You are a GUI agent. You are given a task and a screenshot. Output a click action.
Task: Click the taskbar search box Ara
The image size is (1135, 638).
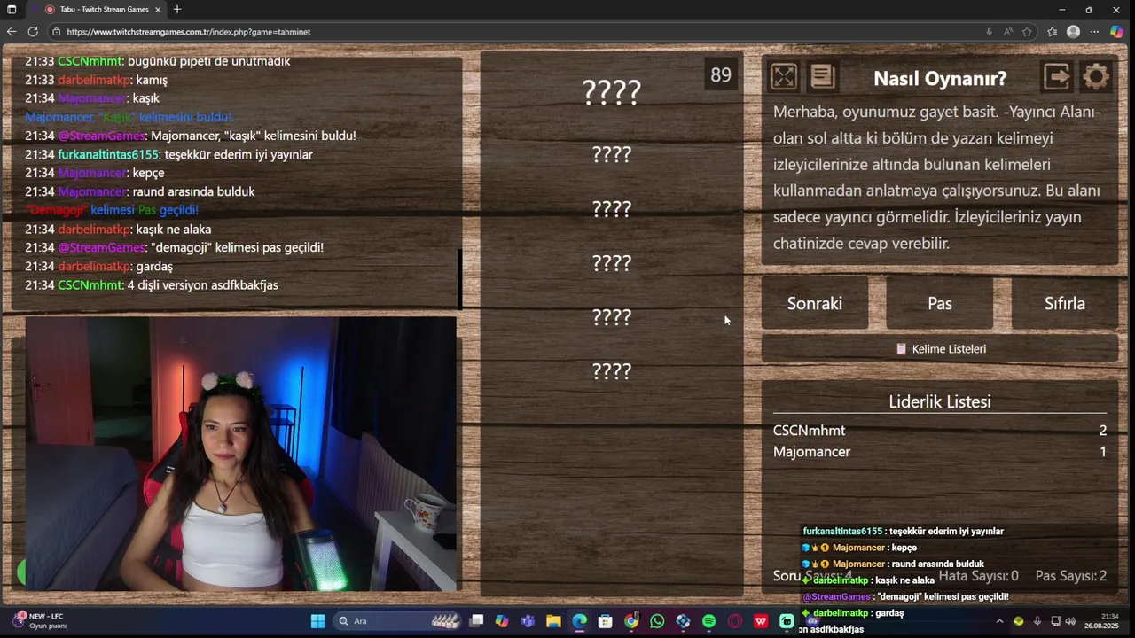398,621
